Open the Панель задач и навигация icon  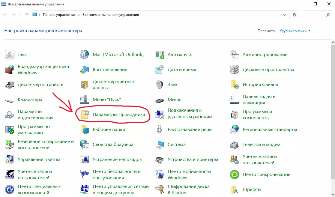point(234,100)
